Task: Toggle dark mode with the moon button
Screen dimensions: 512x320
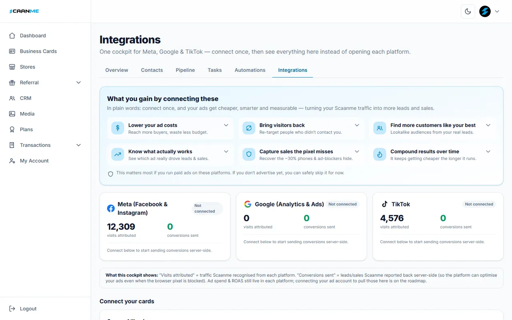Action: point(468,12)
